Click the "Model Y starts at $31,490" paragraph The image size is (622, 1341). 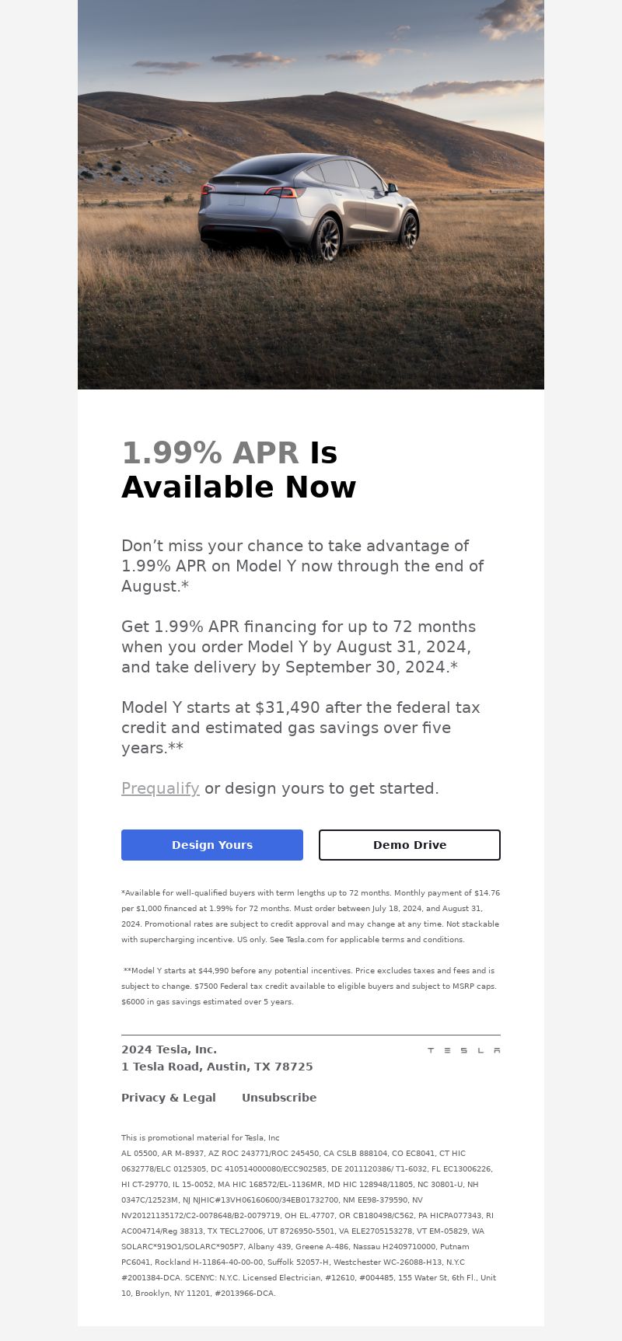301,728
